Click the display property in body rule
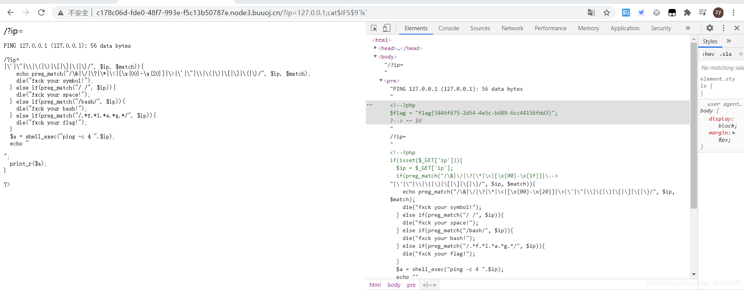 [721, 119]
